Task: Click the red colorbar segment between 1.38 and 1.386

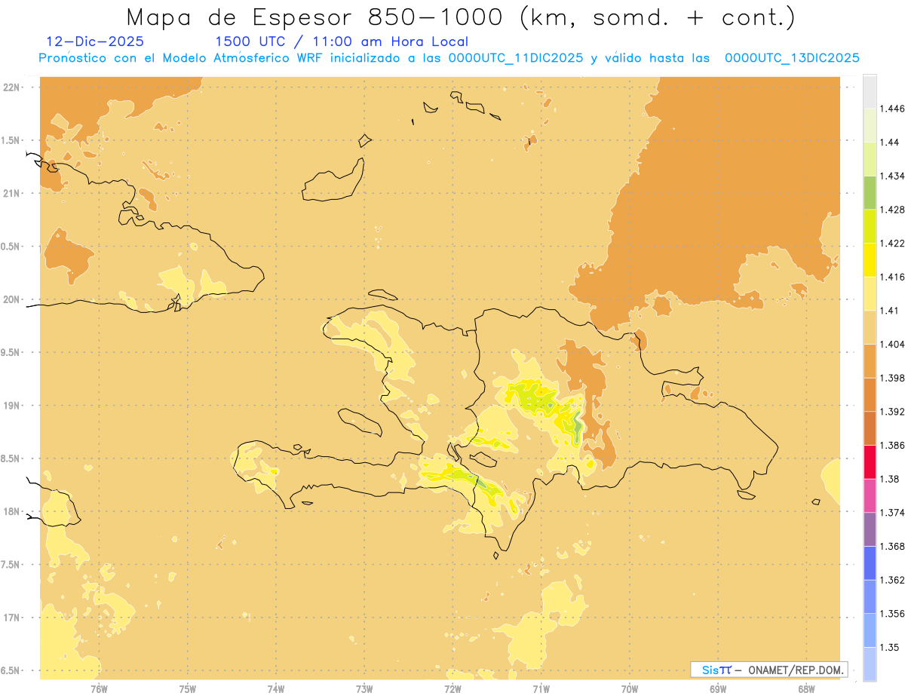Action: click(x=870, y=461)
